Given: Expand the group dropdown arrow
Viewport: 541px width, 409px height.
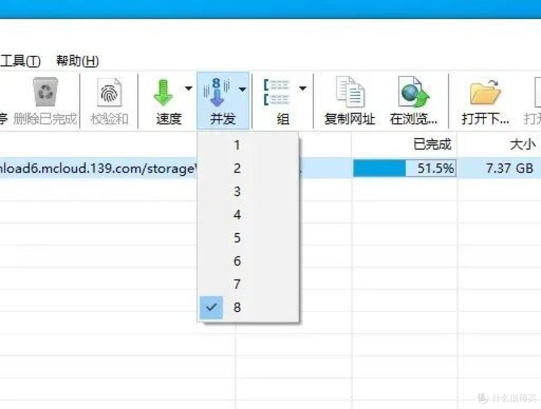Looking at the screenshot, I should (303, 88).
